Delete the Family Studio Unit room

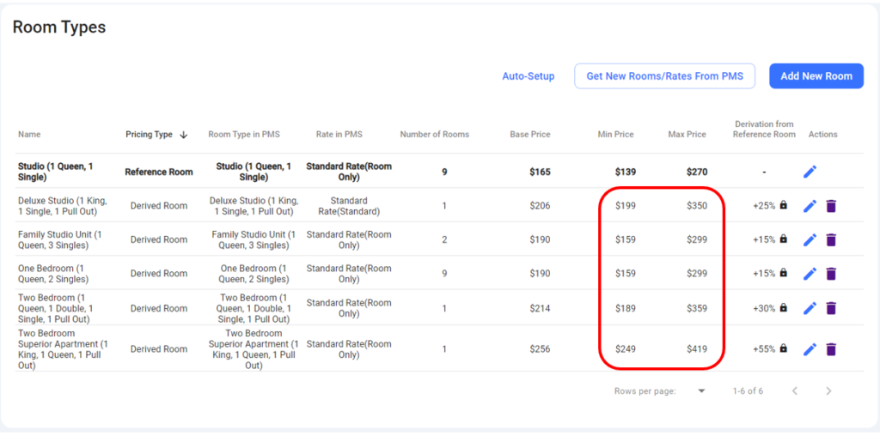[x=831, y=239]
